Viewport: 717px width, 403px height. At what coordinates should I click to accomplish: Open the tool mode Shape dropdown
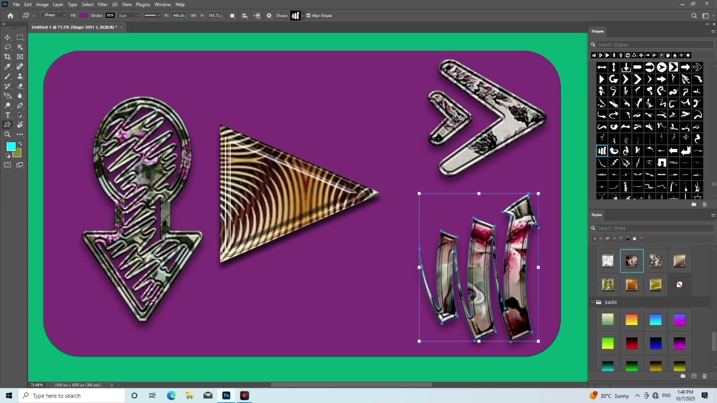tap(54, 15)
